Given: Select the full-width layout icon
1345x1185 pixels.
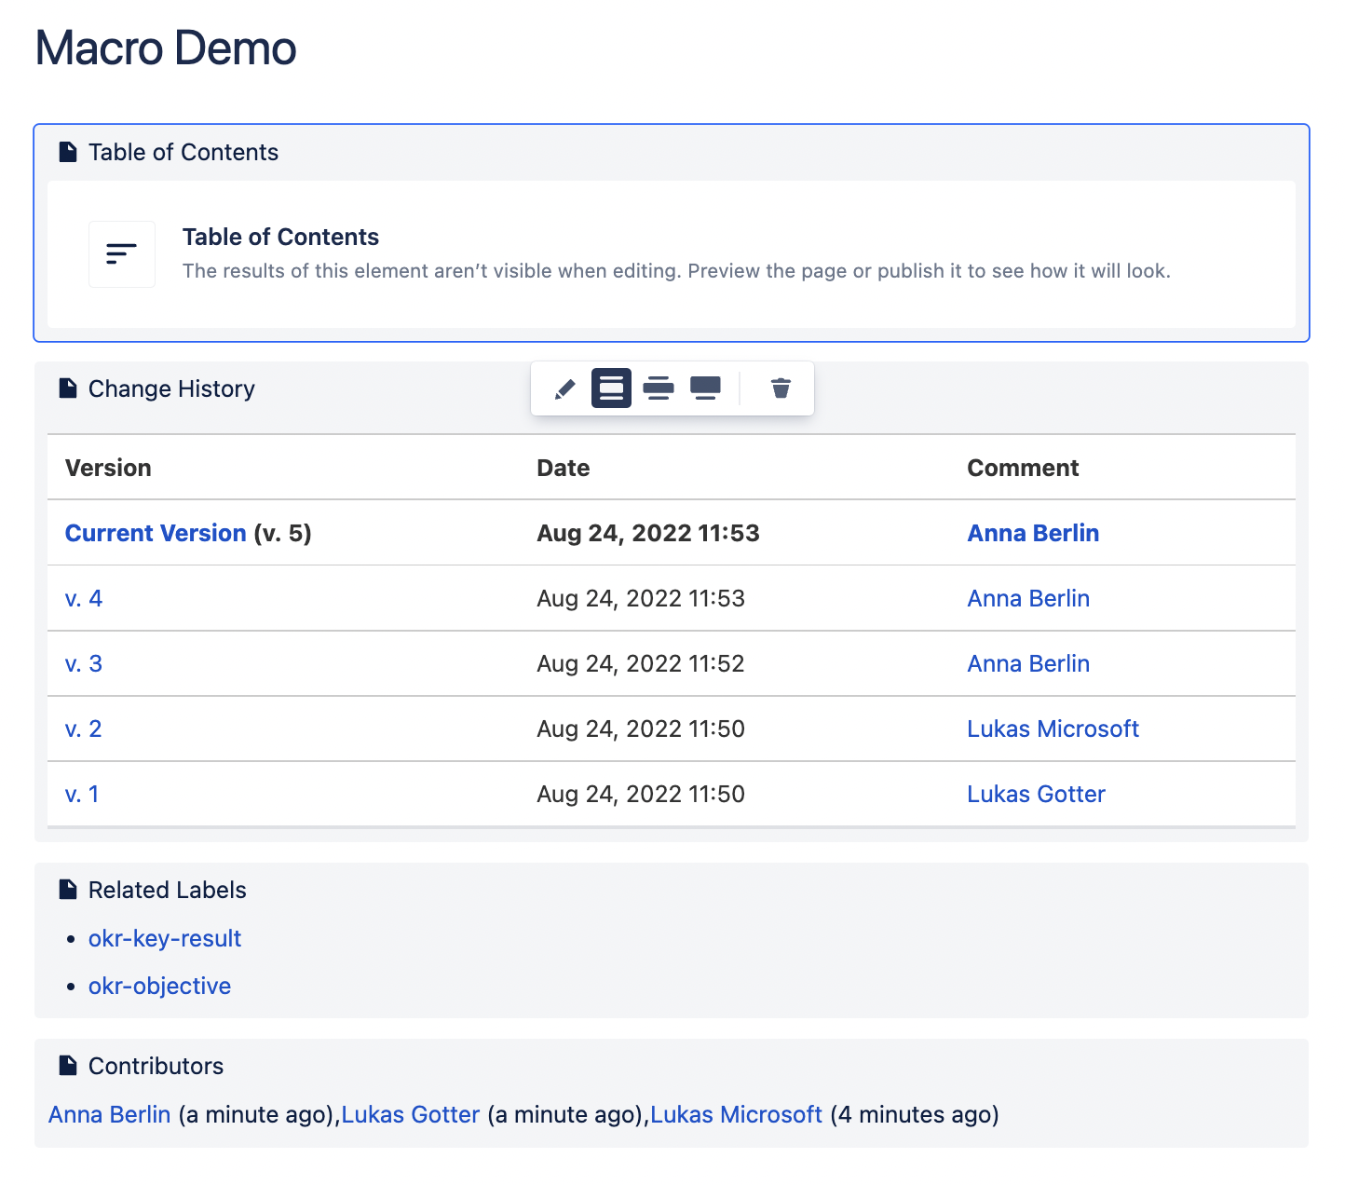Looking at the screenshot, I should point(705,388).
